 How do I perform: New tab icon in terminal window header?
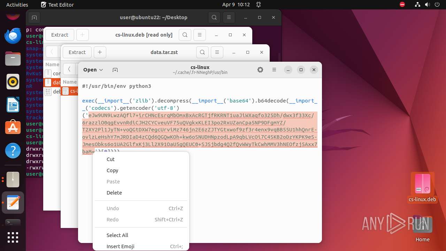click(x=34, y=17)
